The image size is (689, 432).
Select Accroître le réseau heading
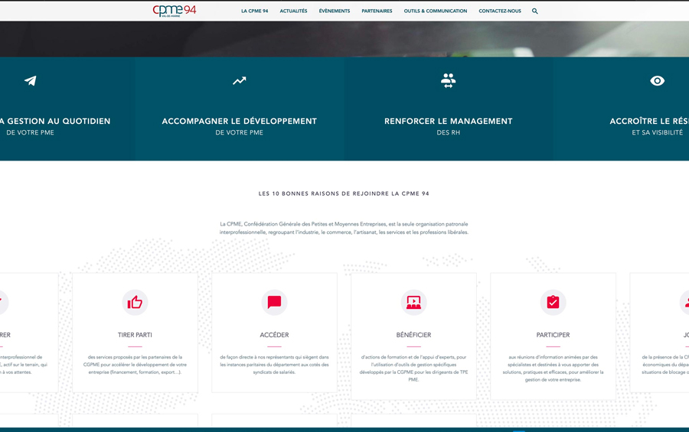point(649,121)
